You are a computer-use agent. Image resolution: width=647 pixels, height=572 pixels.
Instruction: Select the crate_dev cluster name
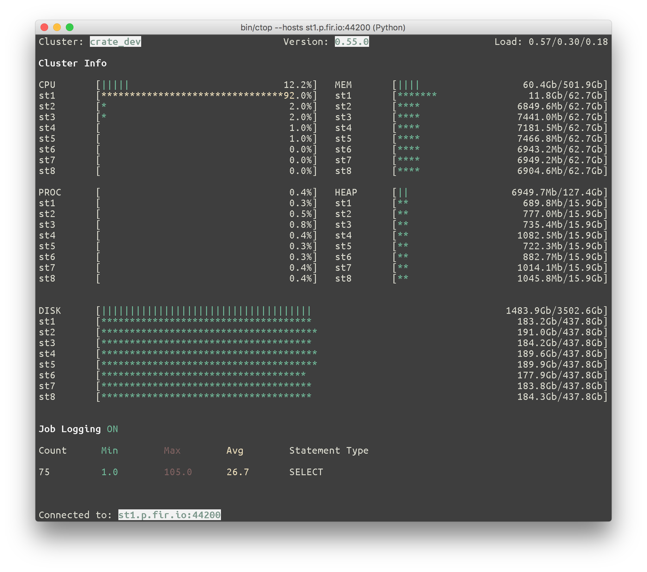pos(115,42)
